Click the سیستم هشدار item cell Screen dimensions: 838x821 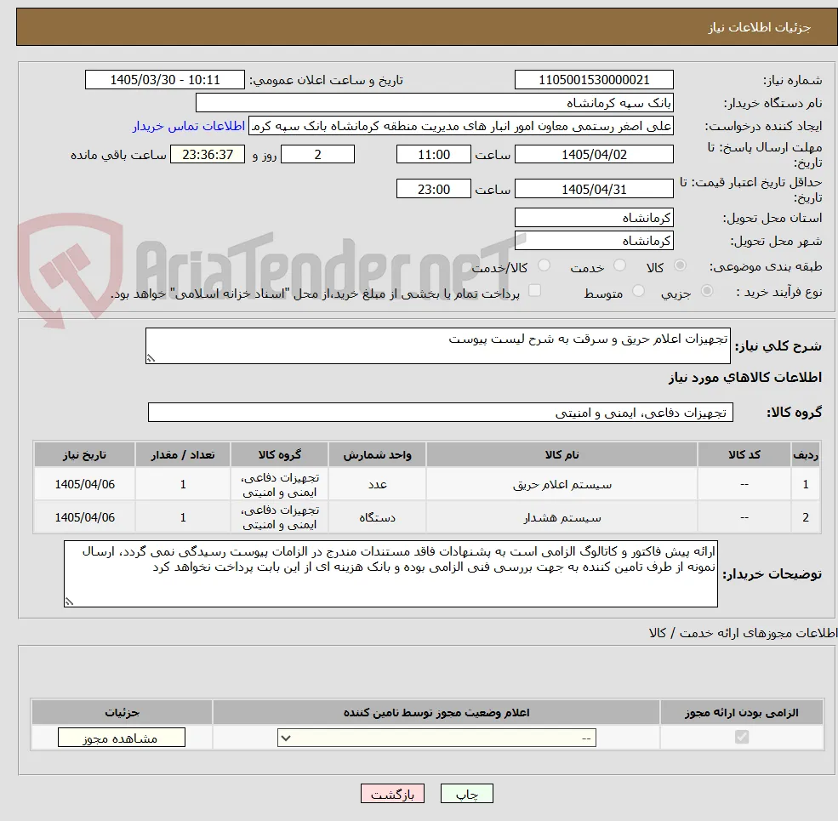pyautogui.click(x=562, y=517)
